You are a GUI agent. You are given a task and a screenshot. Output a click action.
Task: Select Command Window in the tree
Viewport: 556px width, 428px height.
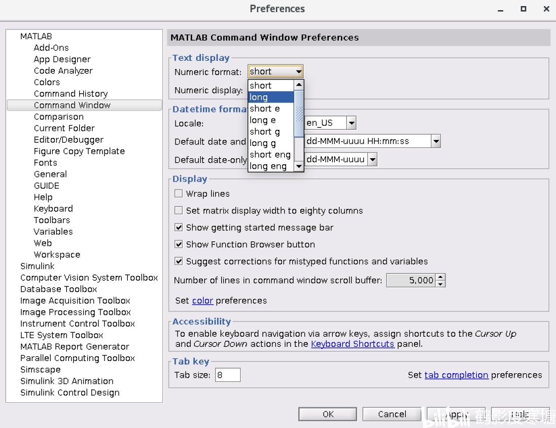pos(84,105)
